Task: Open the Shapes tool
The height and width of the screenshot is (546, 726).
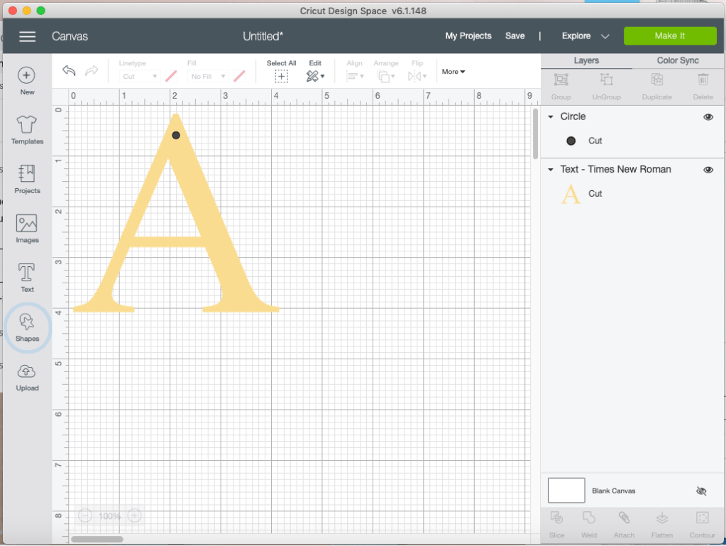Action: [x=27, y=323]
